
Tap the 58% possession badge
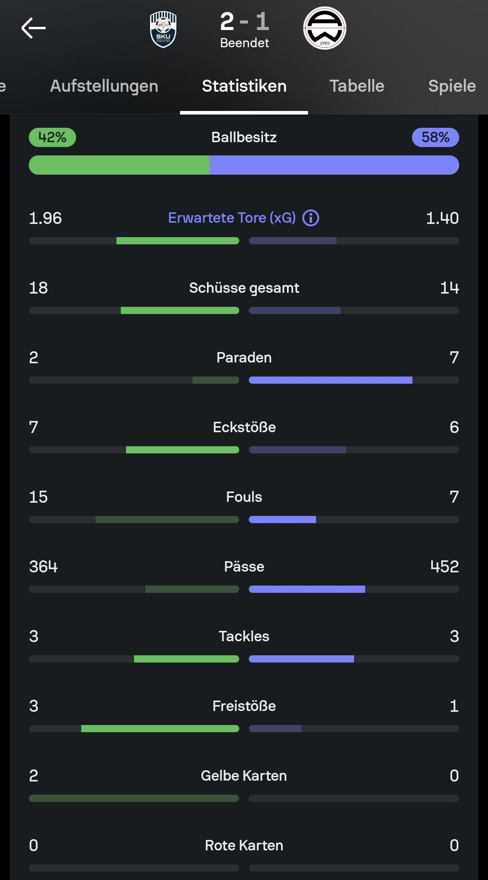436,137
